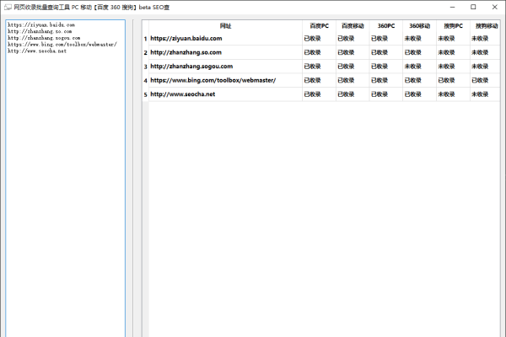
Task: Click row number 1 header in table
Action: point(145,39)
